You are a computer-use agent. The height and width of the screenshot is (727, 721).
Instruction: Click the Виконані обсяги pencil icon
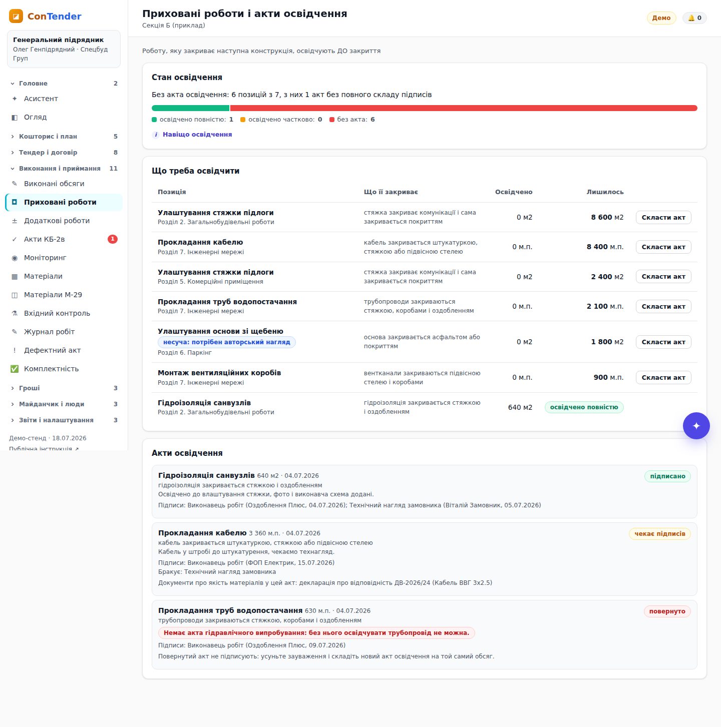pyautogui.click(x=15, y=184)
